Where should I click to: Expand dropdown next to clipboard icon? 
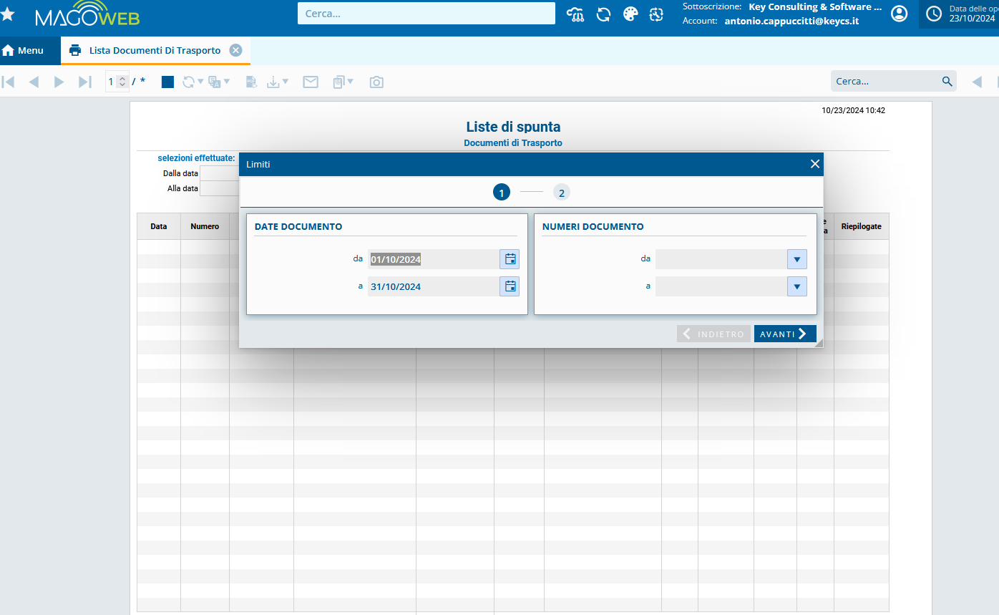pyautogui.click(x=351, y=82)
